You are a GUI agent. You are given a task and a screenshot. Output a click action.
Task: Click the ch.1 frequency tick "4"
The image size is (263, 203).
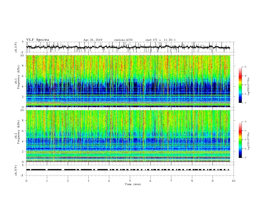point(24,87)
